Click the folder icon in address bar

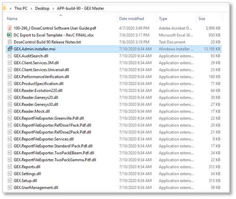click(x=4, y=8)
